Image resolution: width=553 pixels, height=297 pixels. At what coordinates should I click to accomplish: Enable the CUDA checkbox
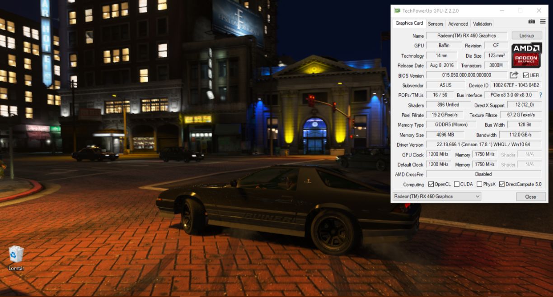[456, 184]
